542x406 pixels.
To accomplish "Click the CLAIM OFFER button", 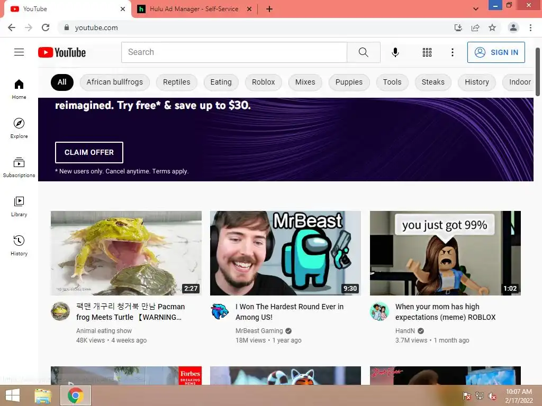I will click(89, 152).
